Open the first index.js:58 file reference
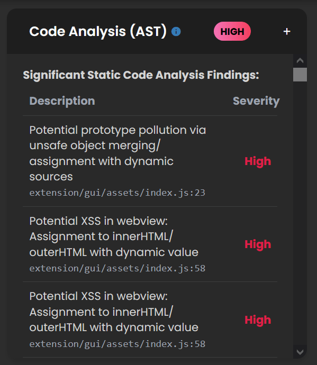Image resolution: width=317 pixels, height=365 pixels. [x=117, y=268]
